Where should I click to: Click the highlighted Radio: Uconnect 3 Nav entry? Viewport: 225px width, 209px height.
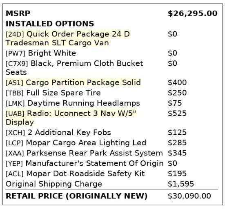tap(71, 118)
